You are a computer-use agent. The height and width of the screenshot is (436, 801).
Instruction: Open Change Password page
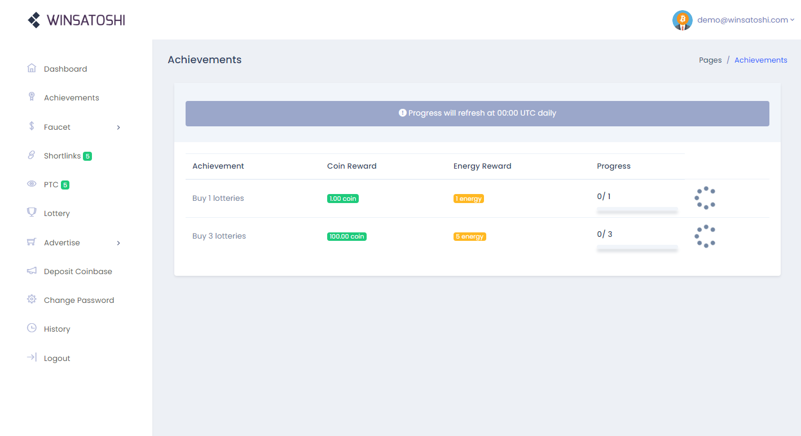[x=79, y=300]
